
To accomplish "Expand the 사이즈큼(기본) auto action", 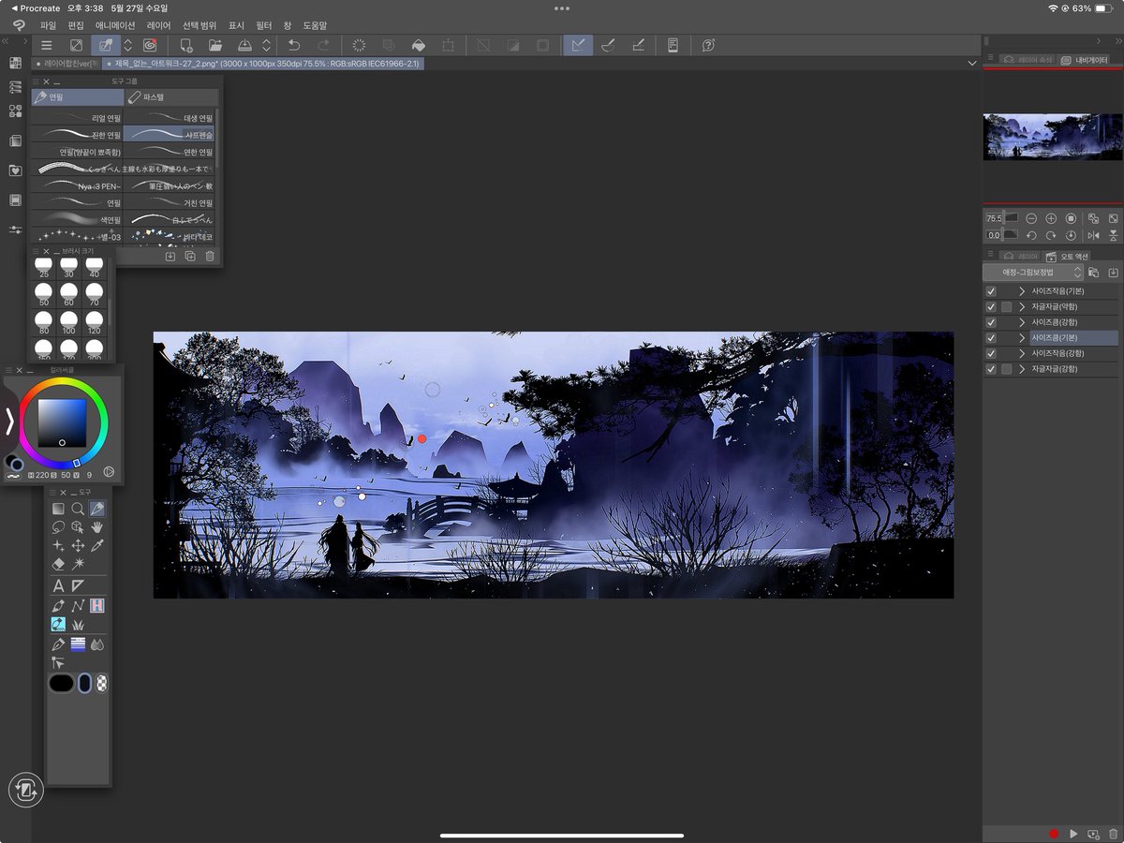I will click(1023, 337).
